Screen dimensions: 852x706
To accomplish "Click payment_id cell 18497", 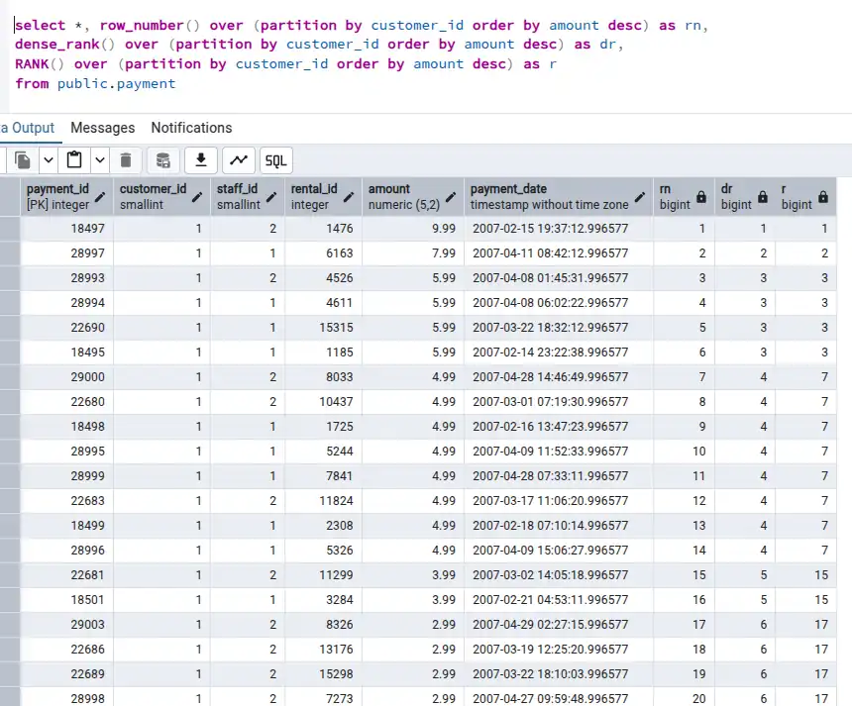I will pyautogui.click(x=66, y=229).
